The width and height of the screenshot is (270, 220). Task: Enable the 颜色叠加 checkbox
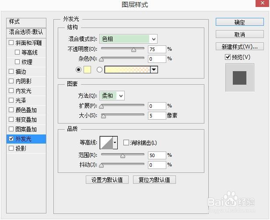point(11,110)
